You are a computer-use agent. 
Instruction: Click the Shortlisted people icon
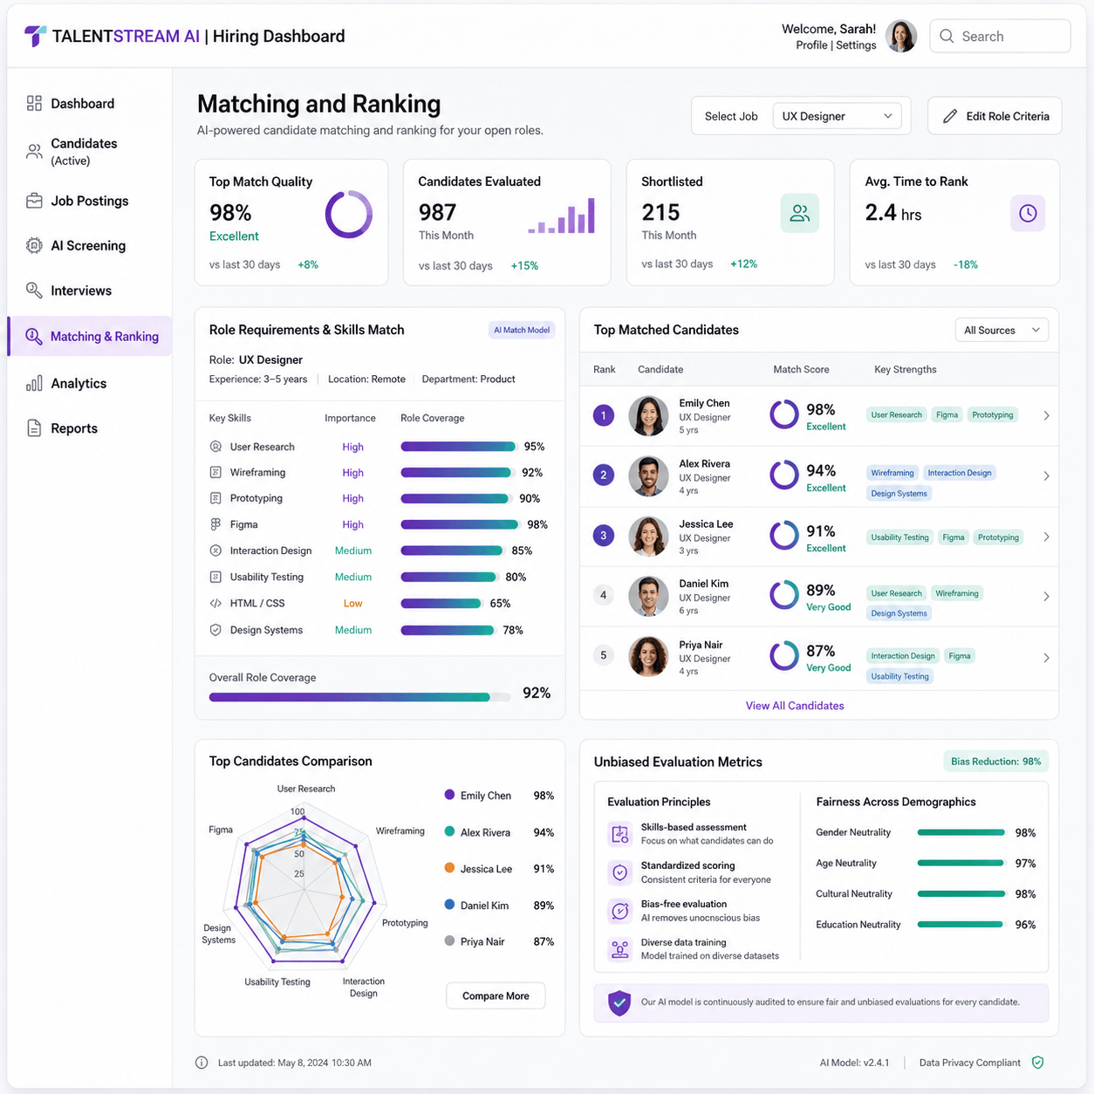coord(799,213)
